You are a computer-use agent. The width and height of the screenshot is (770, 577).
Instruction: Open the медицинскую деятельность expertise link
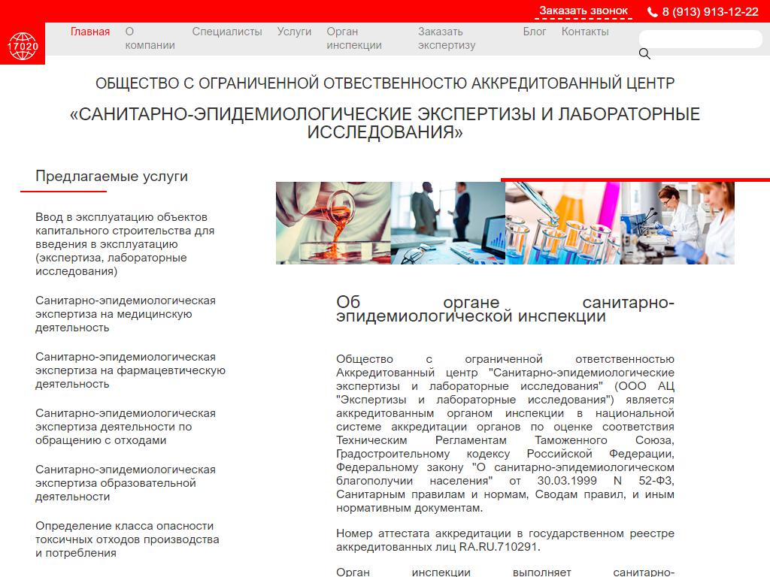125,314
